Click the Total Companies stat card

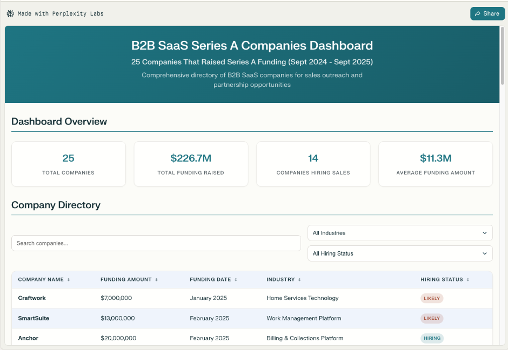(x=69, y=164)
